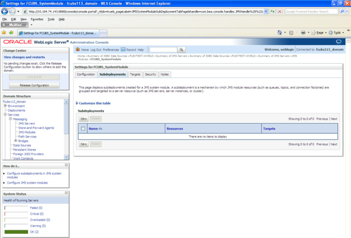351x238 pixels.
Task: Click the RSS feeds toolbar icon
Action: 291,33
